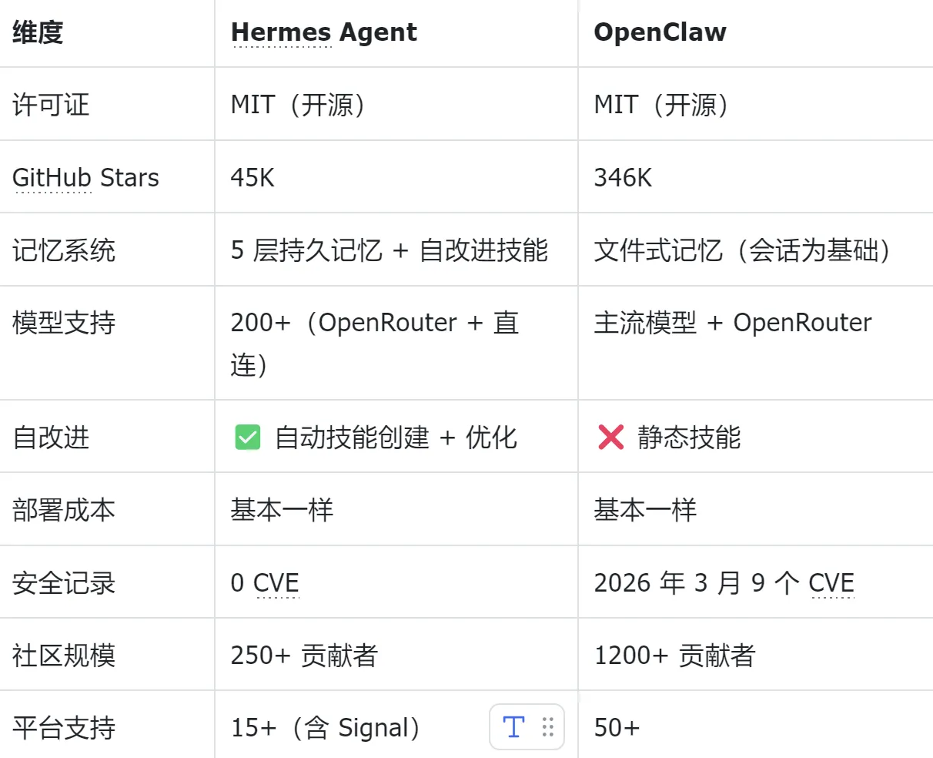Click the red X beside 静态技能
This screenshot has height=758, width=933.
[610, 438]
